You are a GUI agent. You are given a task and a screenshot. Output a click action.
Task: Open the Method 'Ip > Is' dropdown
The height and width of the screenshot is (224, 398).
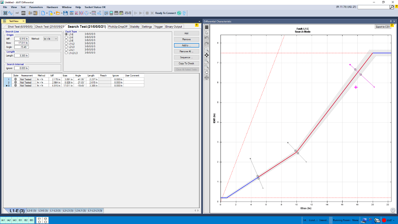[x=50, y=39]
